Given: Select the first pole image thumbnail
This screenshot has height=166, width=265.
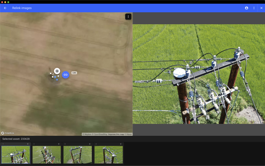Looking at the screenshot, I should [x=16, y=155].
